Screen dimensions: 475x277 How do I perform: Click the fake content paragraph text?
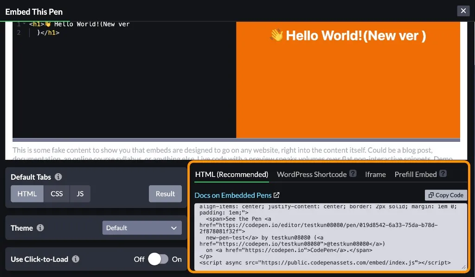tap(233, 153)
